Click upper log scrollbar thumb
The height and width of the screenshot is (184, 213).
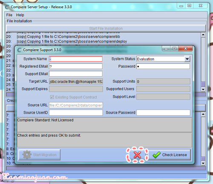203,84
